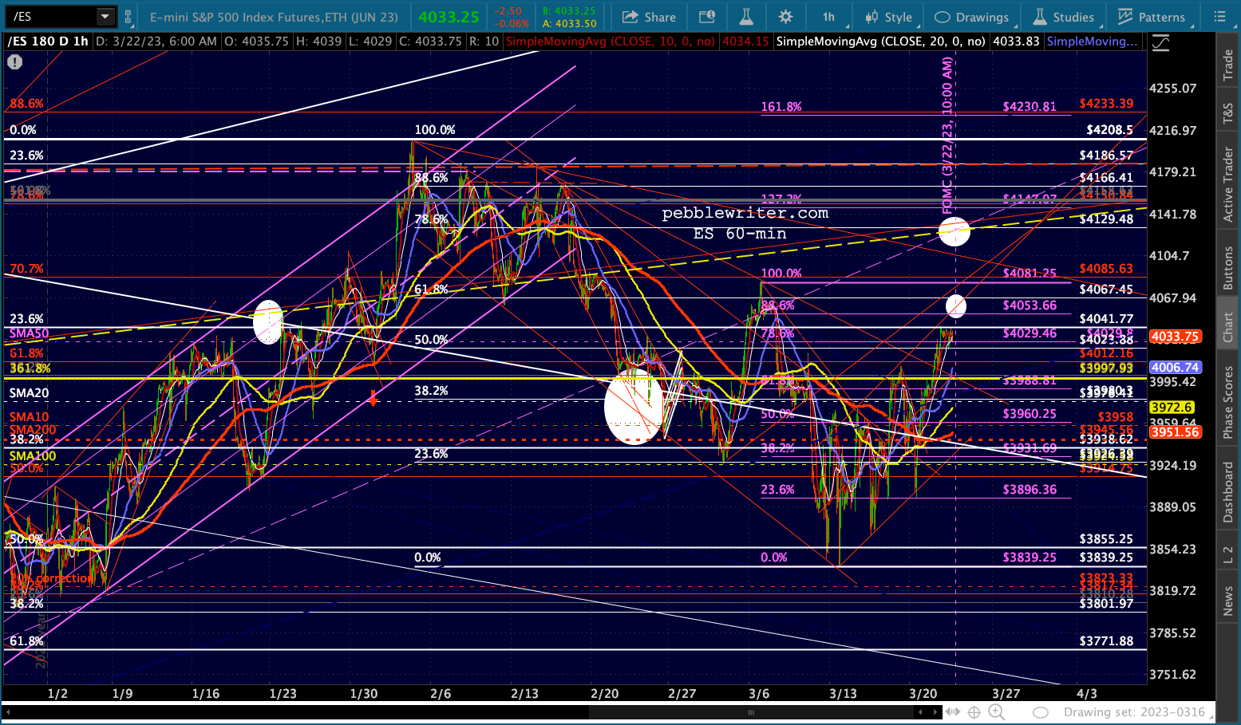Click the orange 4033.75 current price tag
1241x725 pixels.
click(1175, 337)
